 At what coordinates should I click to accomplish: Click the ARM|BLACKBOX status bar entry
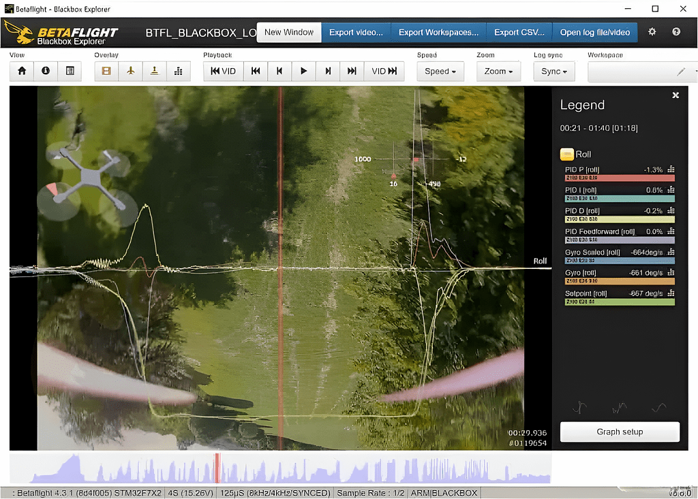(444, 493)
